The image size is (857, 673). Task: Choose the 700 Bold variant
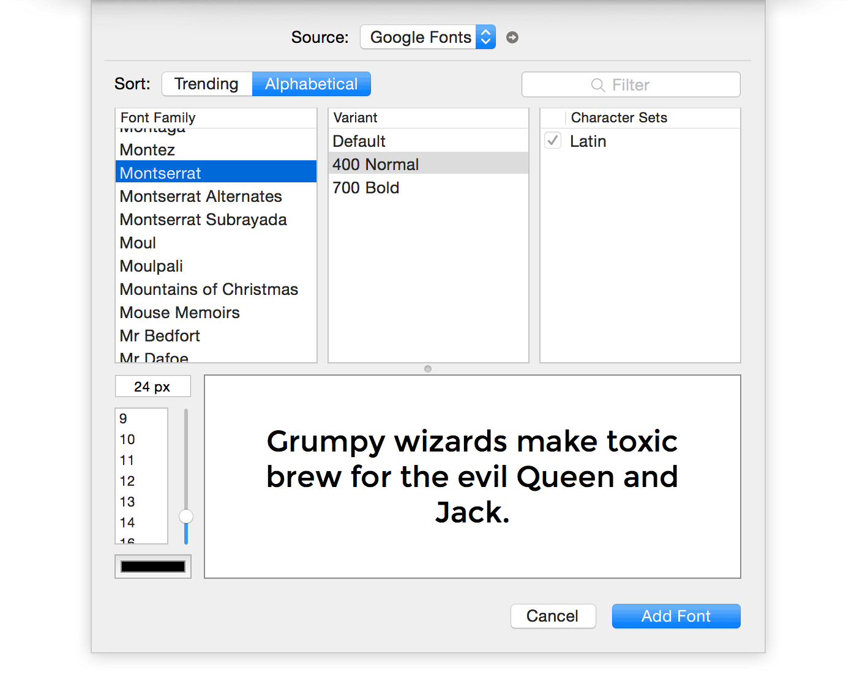(x=428, y=188)
